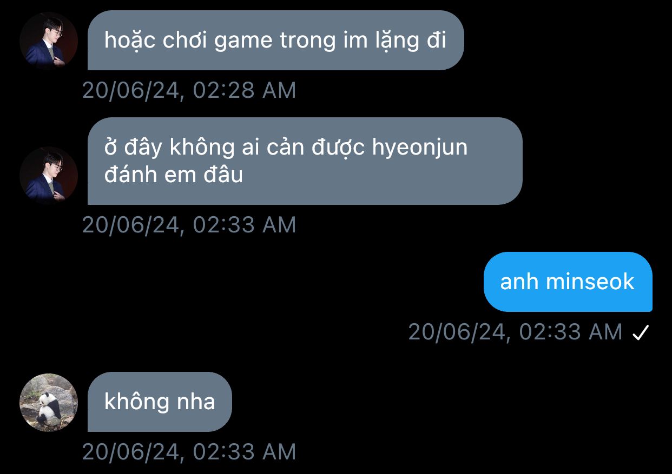Tap the avatar next to the 'hyeonjun' message
This screenshot has height=474, width=672.
coord(49,175)
